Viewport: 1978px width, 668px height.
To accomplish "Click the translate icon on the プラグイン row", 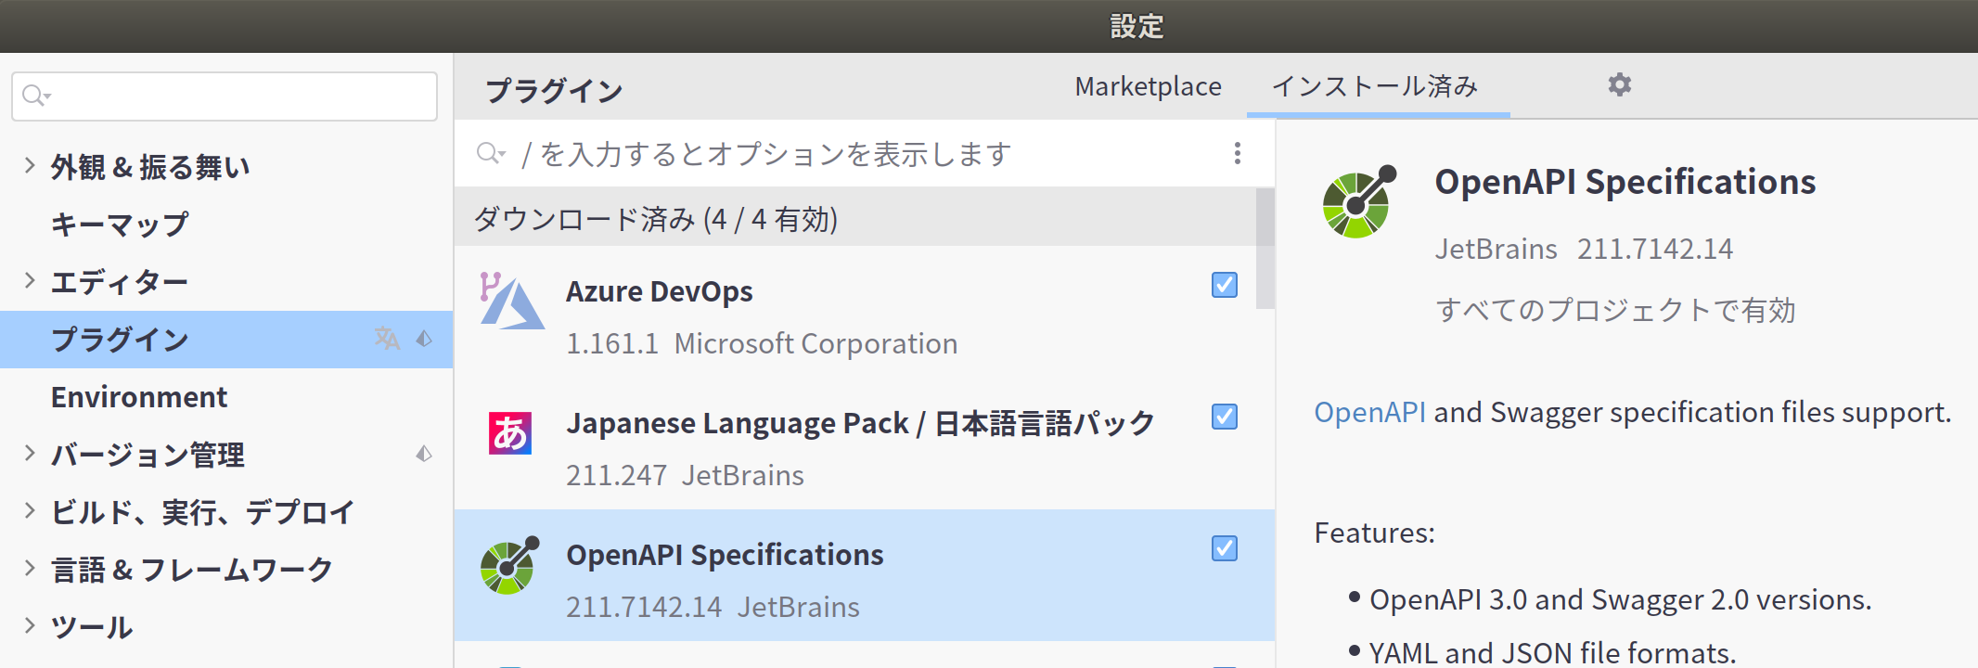I will pos(387,339).
